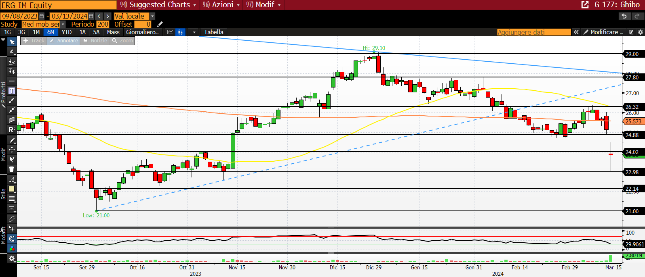Open the Tabella table view
The height and width of the screenshot is (277, 645).
coord(214,32)
